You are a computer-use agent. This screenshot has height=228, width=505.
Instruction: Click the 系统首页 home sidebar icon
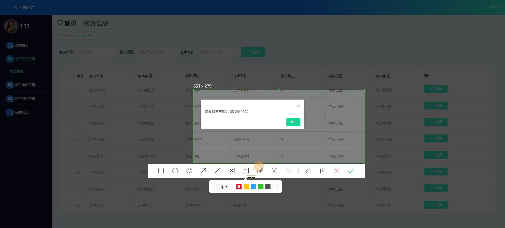coord(10,45)
